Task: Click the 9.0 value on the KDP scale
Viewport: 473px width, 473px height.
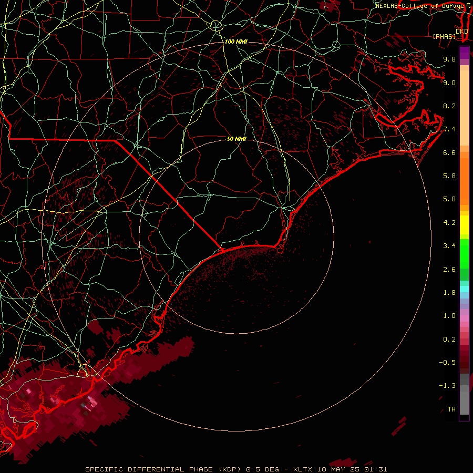Action: (449, 83)
